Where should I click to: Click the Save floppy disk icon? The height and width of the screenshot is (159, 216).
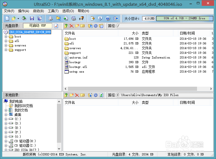[32, 18]
